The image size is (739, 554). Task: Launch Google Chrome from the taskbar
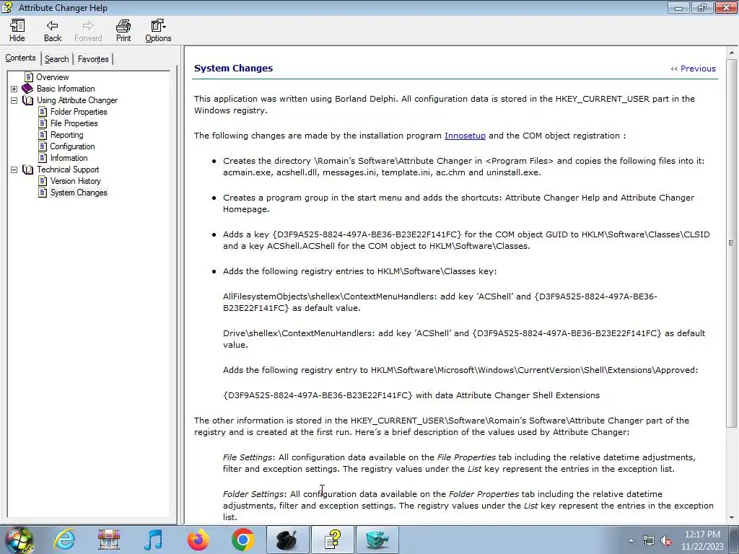(x=242, y=540)
